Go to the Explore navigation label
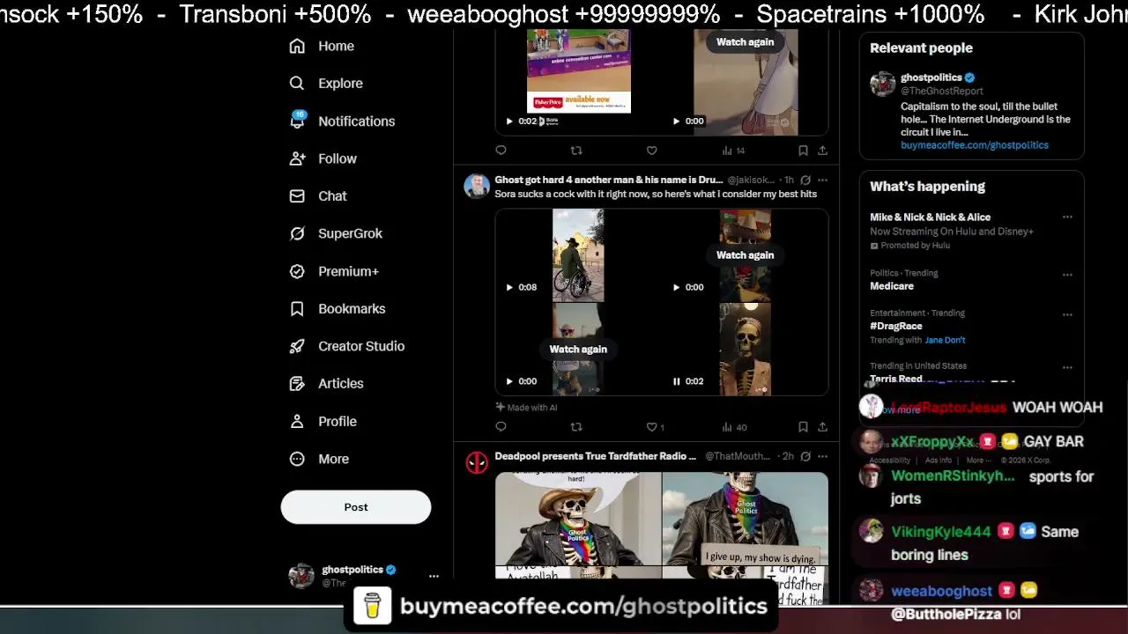This screenshot has width=1128, height=634. [340, 83]
